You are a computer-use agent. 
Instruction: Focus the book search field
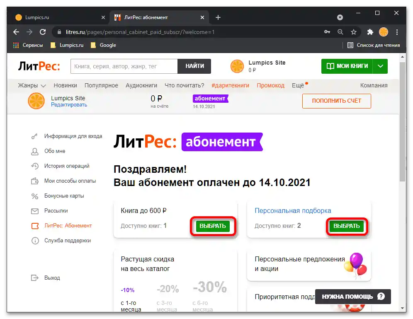[x=124, y=66]
